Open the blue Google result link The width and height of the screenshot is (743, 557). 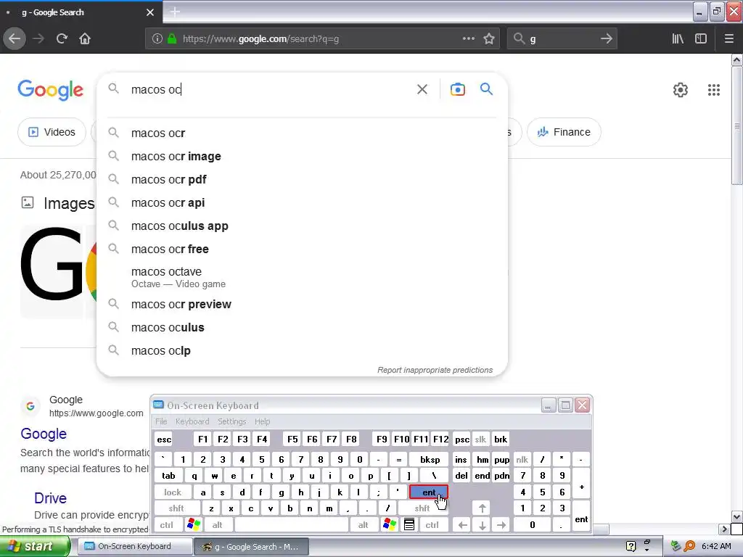pos(43,434)
